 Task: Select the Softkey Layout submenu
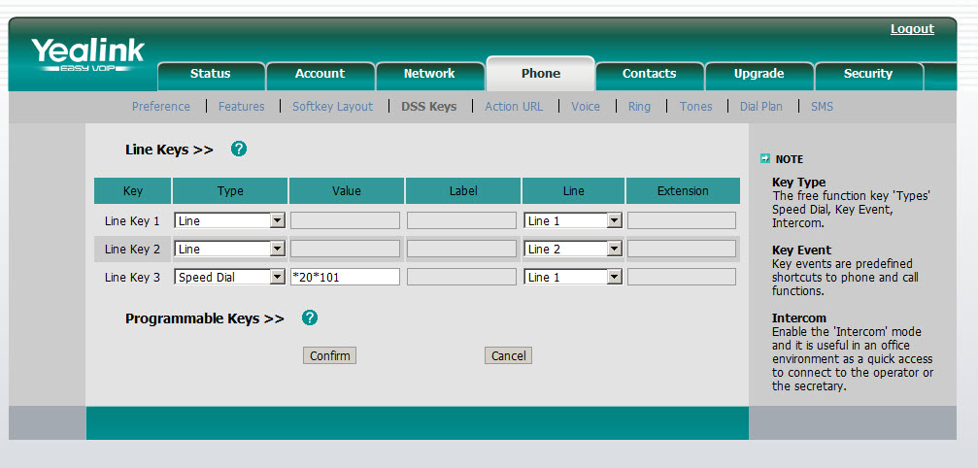[x=332, y=107]
